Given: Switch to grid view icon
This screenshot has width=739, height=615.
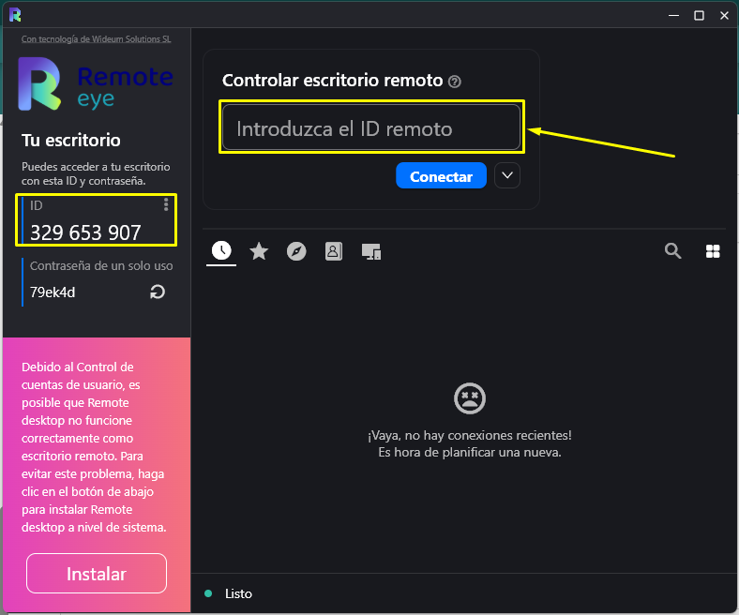Looking at the screenshot, I should point(713,251).
